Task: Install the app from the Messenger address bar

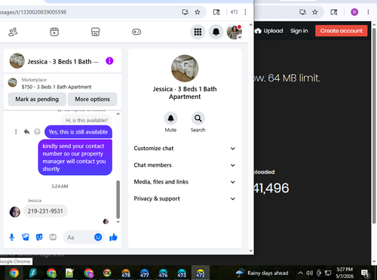Action: point(185,12)
